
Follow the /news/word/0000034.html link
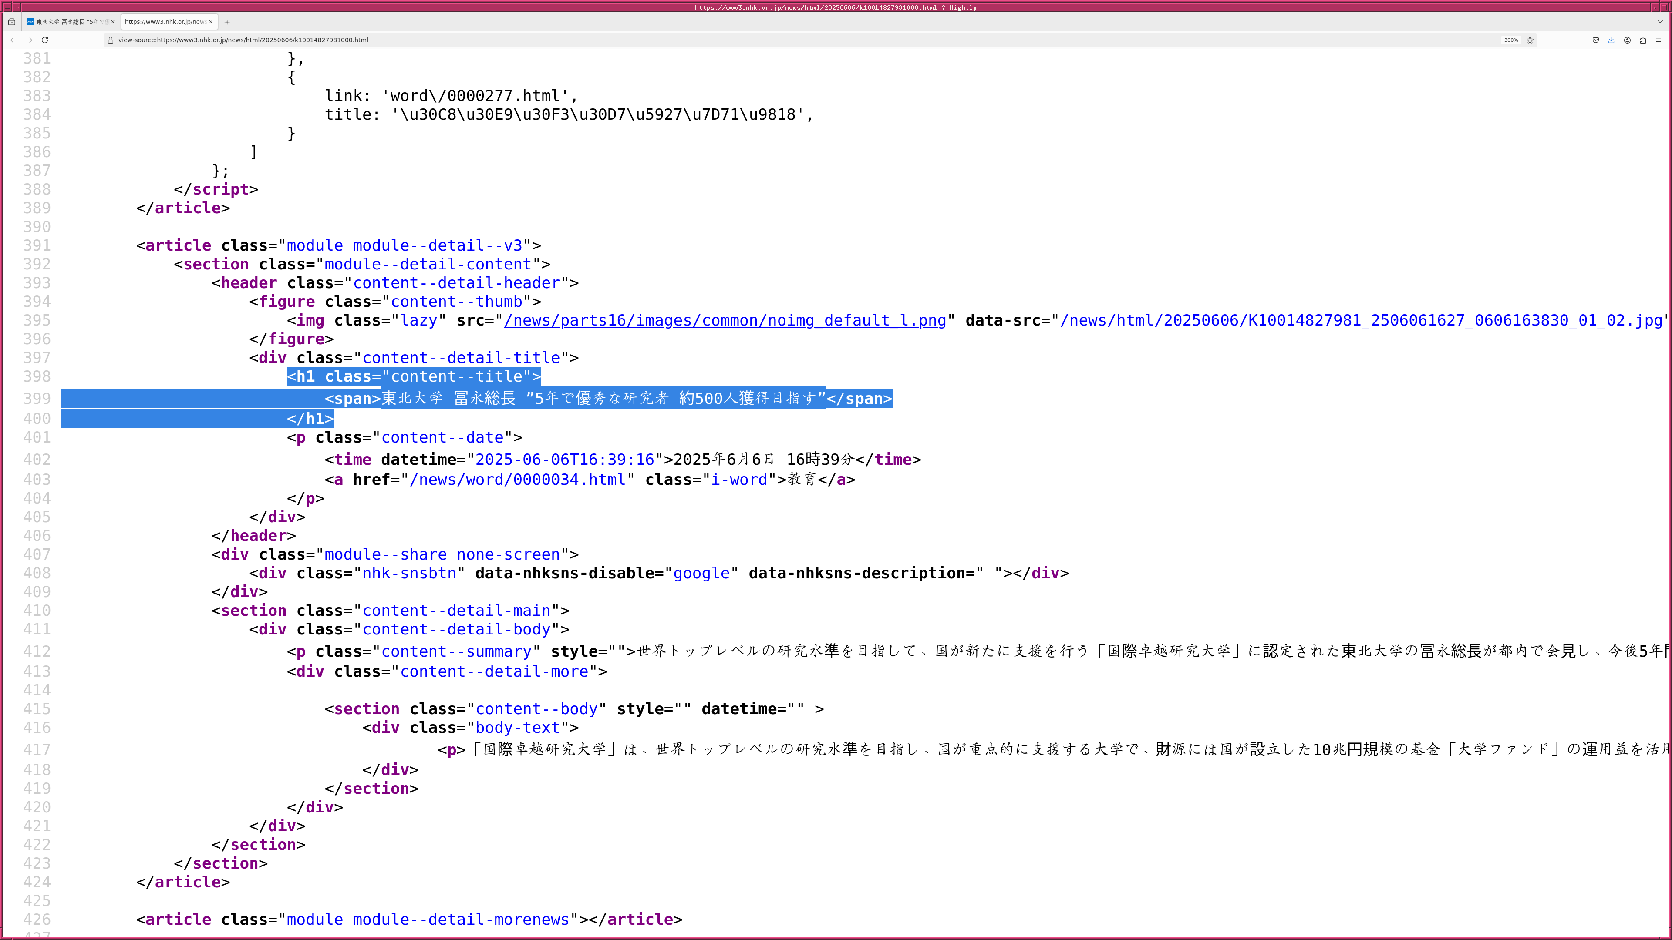(517, 480)
